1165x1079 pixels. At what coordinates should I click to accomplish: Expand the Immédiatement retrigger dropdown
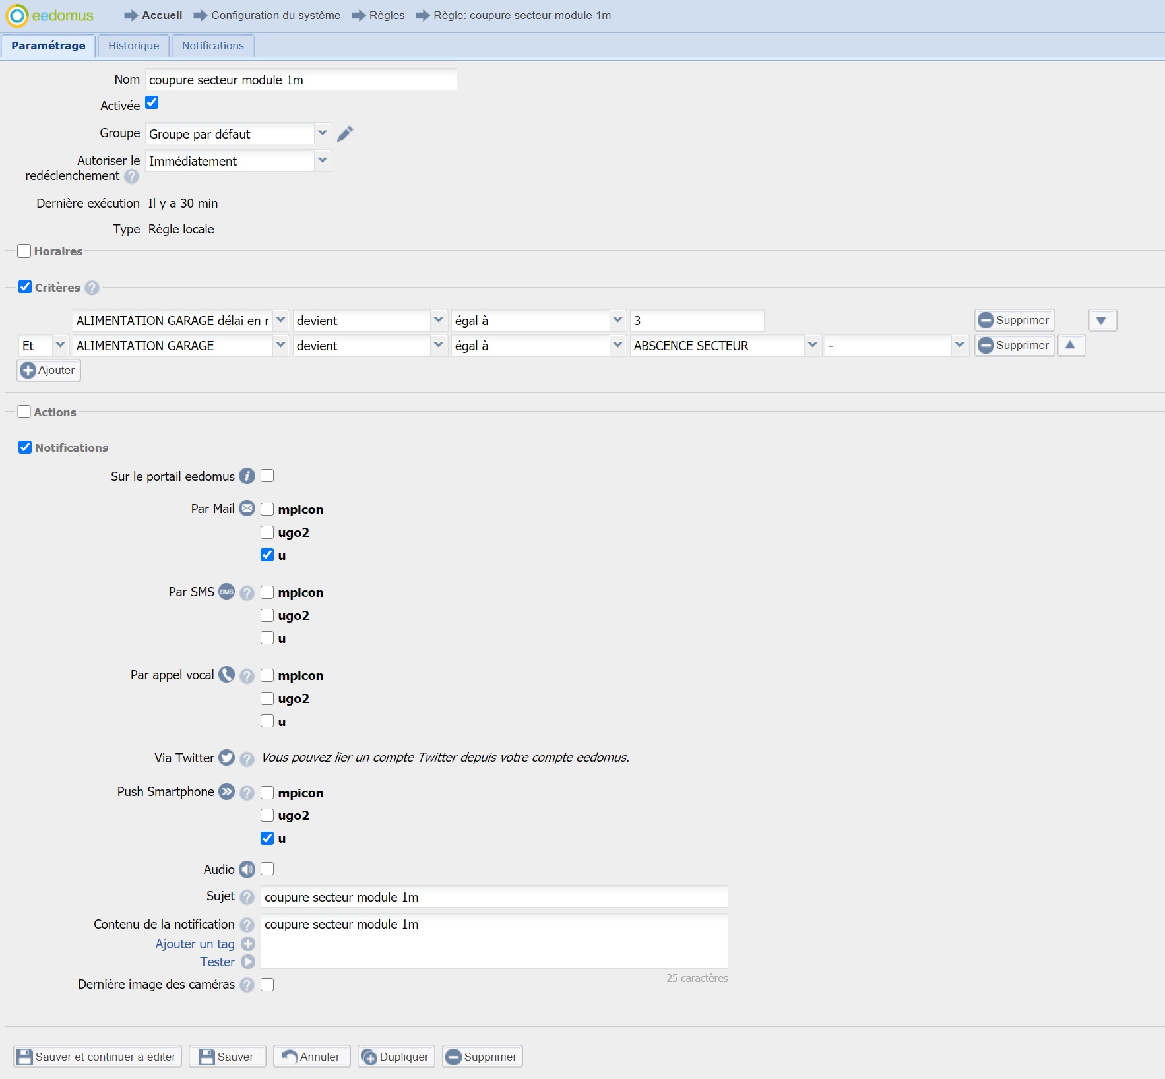tap(322, 161)
